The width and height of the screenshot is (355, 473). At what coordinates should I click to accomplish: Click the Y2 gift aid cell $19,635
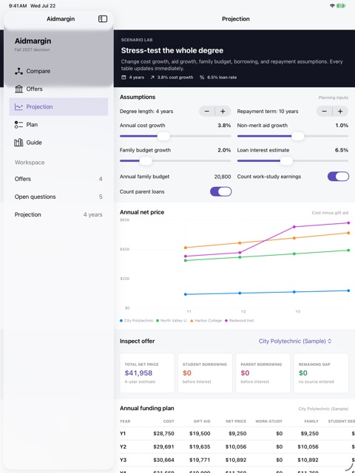click(200, 446)
